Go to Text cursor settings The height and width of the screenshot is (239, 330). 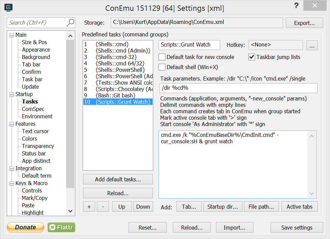tap(35, 131)
